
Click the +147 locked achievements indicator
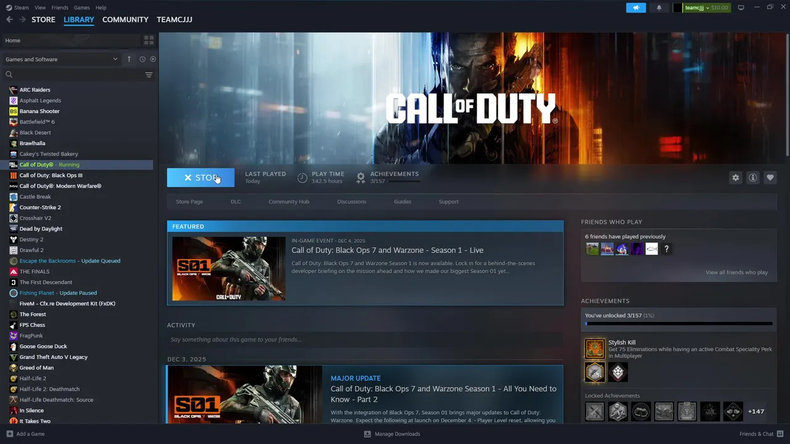tap(756, 411)
